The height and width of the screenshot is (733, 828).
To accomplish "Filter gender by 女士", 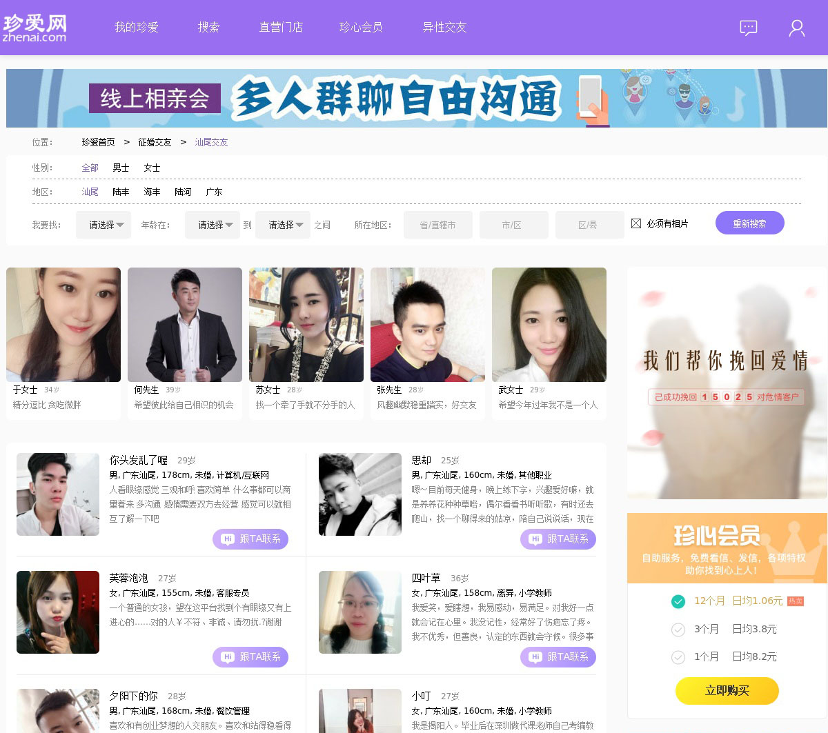I will coord(152,168).
